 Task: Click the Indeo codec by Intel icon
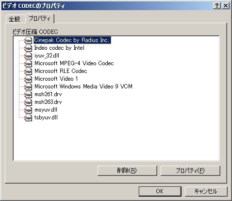click(28, 48)
